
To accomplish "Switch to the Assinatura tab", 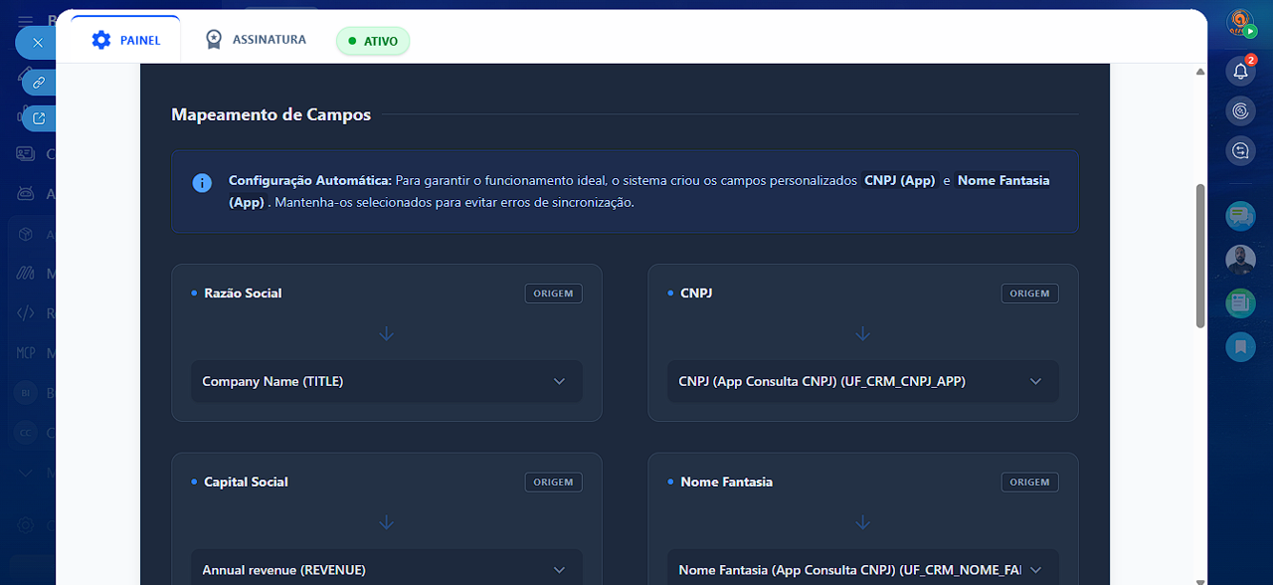I will pos(256,40).
